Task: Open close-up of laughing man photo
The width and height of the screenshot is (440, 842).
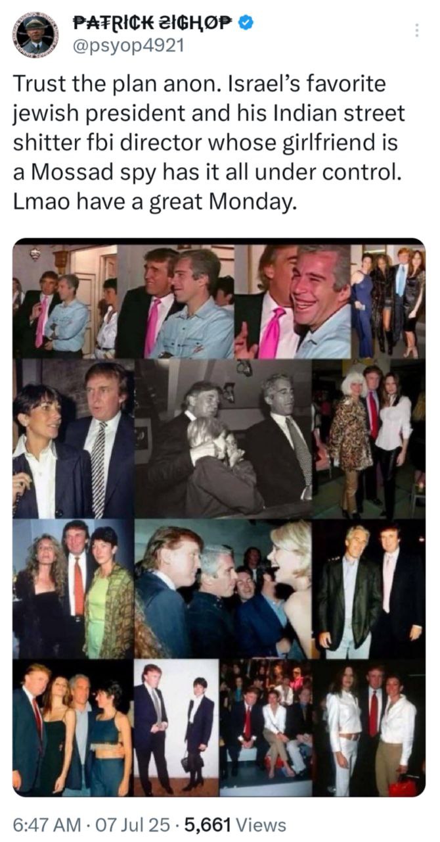Action: (x=292, y=301)
